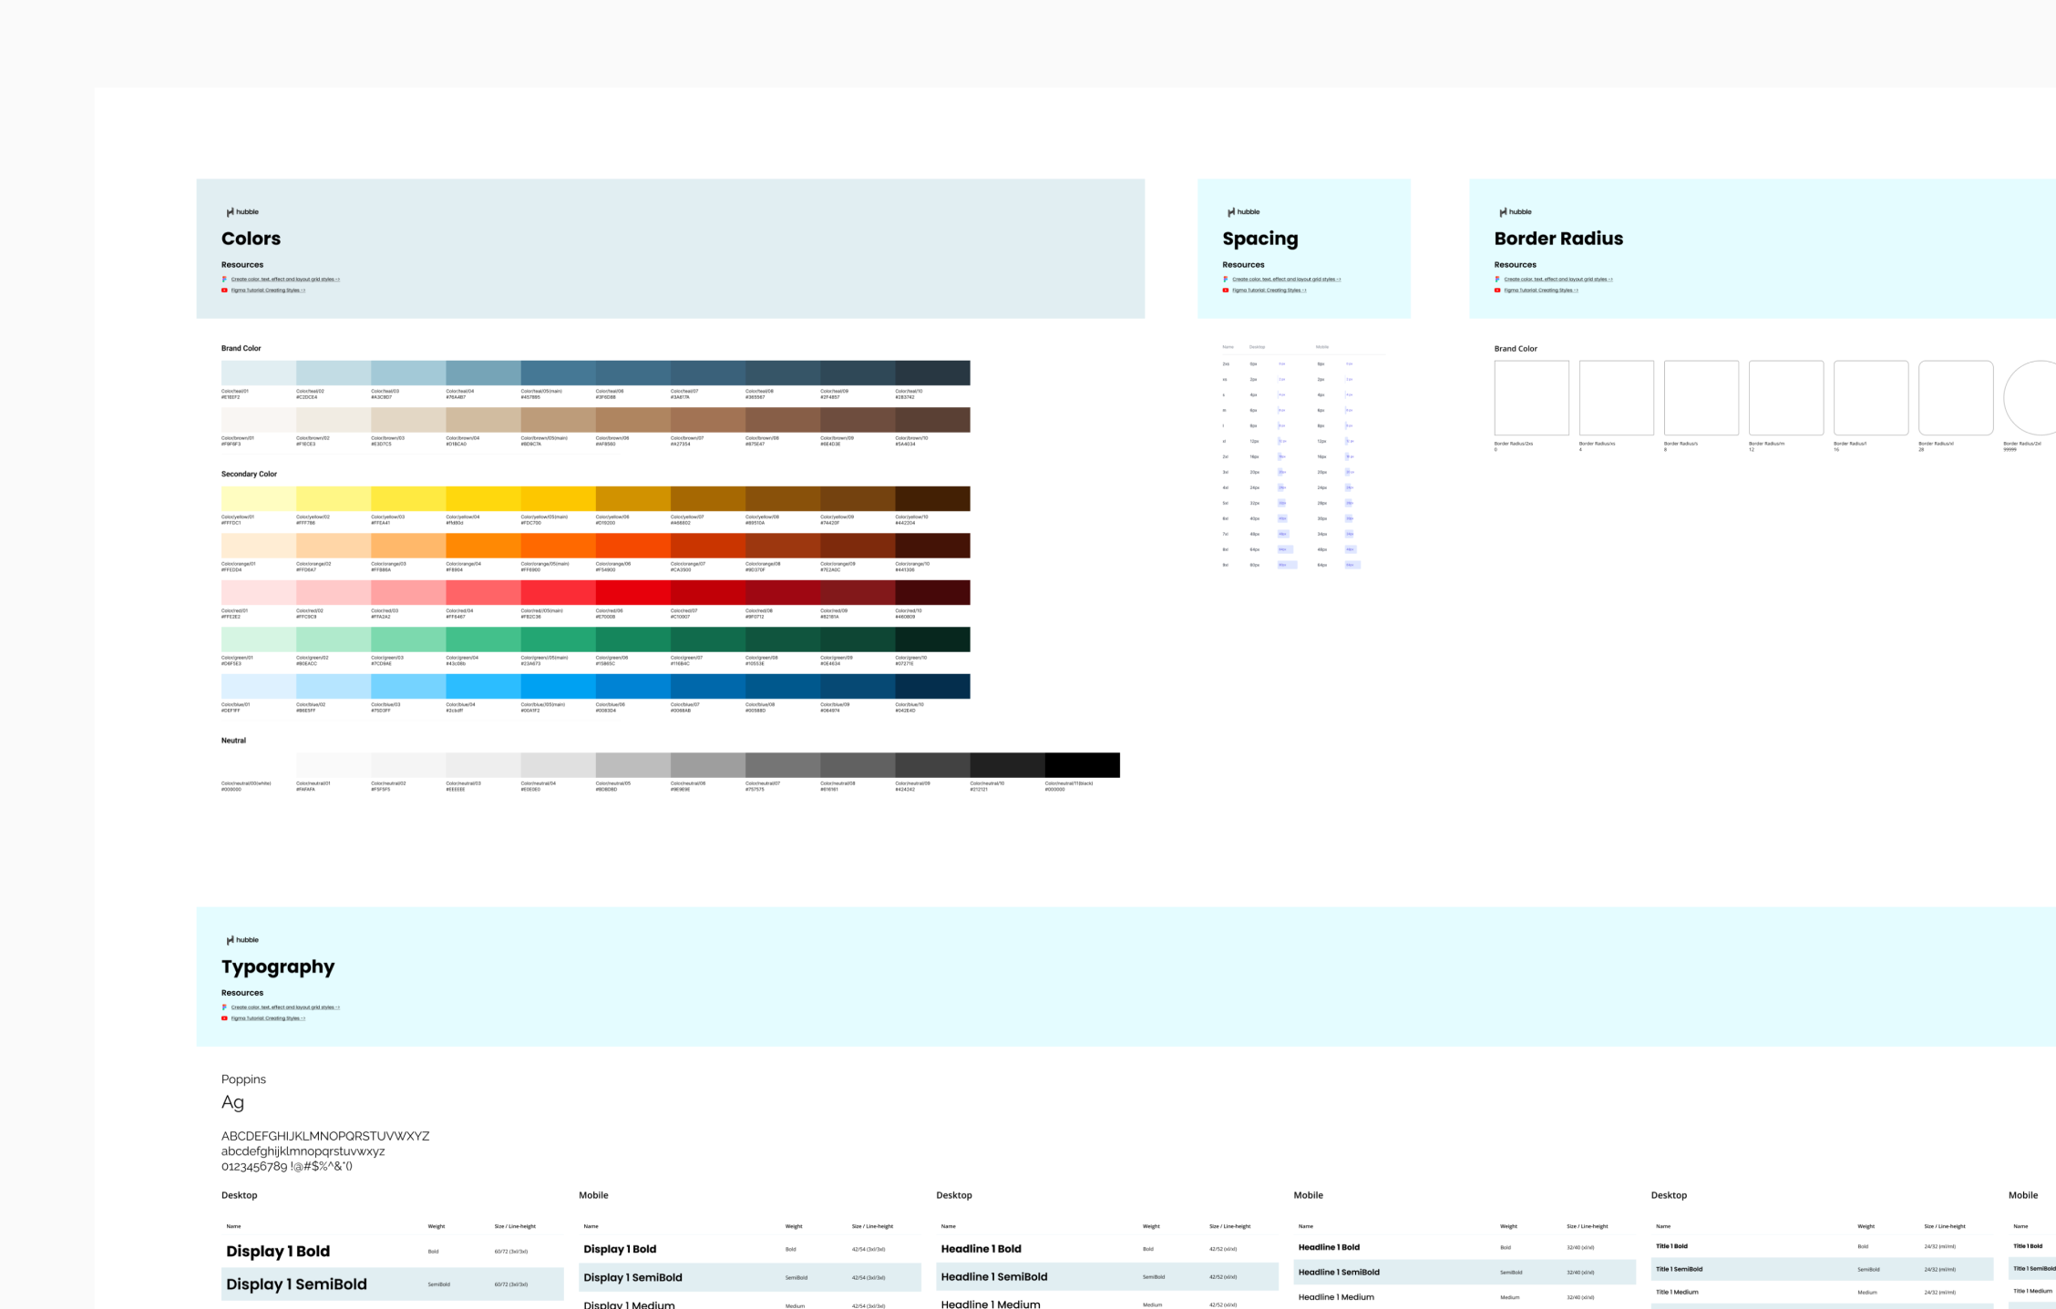Viewport: 2056px width, 1309px height.
Task: Select the Border Radius/2xs square sample
Action: pyautogui.click(x=1531, y=398)
